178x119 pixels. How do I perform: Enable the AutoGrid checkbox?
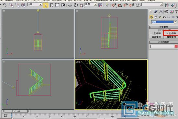(170, 30)
